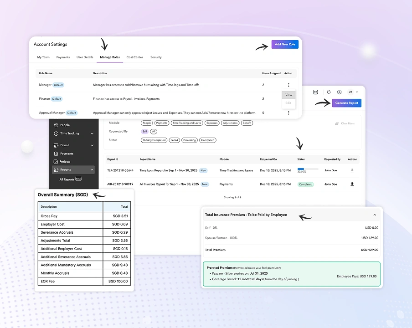This screenshot has width=412, height=328.
Task: Click the Payments sidebar icon
Action: coord(56,154)
